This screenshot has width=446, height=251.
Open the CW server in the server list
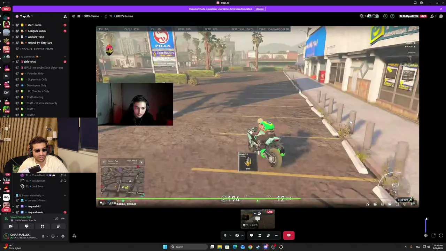coord(6,93)
